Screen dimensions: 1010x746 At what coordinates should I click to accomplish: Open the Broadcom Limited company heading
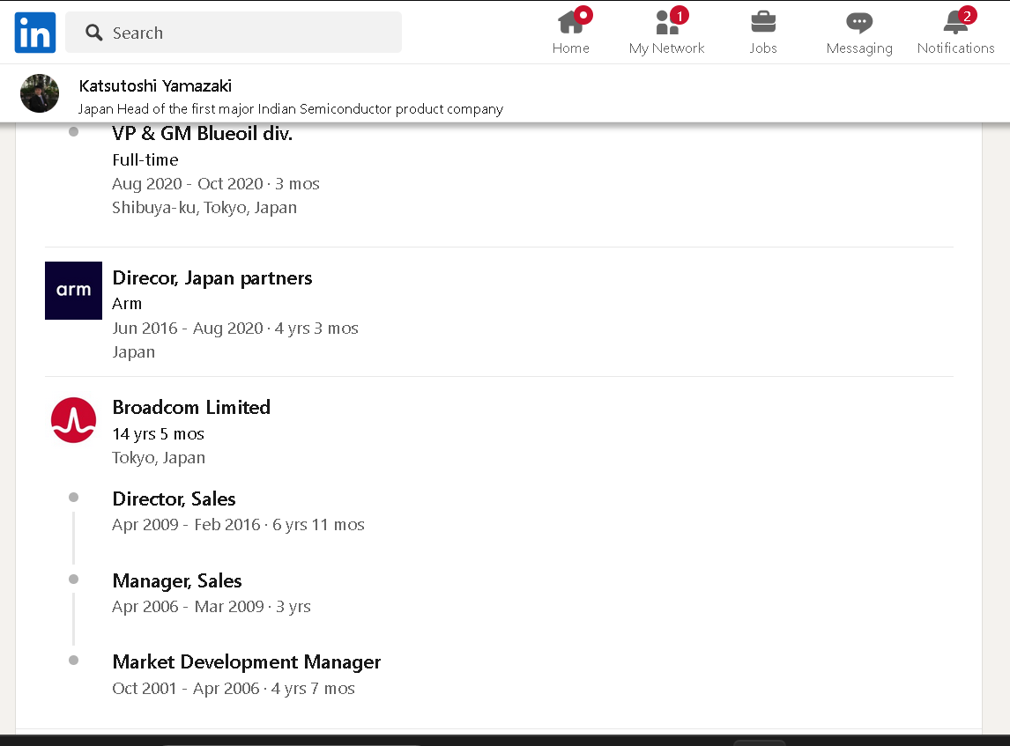191,408
